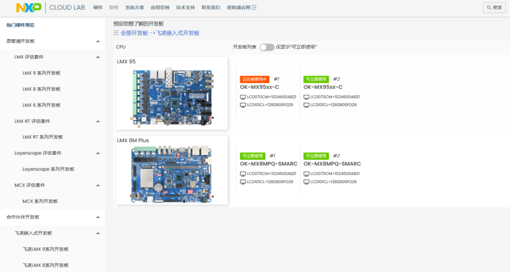Viewport: 510px width, 272px height.
Task: Click the i.MX 8M Plus board image
Action: (172, 174)
